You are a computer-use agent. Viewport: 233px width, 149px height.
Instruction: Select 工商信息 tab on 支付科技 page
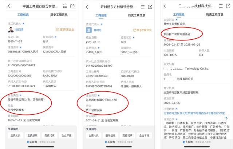click(x=179, y=15)
